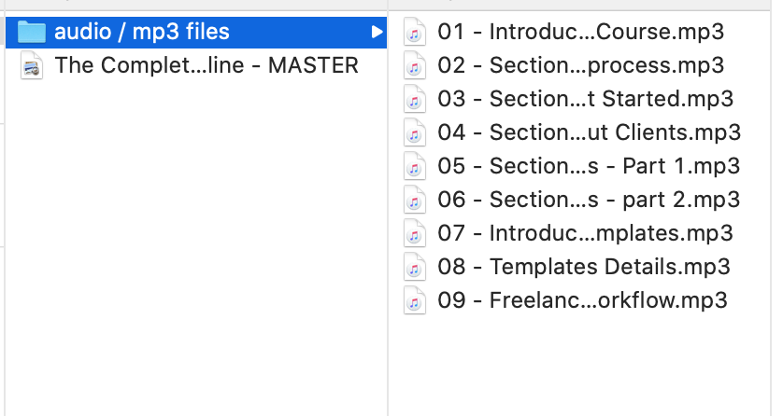
Task: Select 06 - Section…s - part 2.mp3
Action: [589, 200]
